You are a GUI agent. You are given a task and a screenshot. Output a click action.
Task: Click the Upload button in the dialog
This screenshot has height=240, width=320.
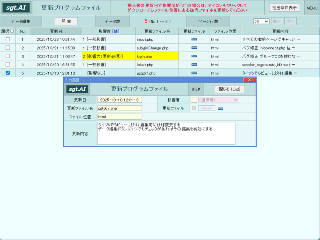[x=206, y=108]
